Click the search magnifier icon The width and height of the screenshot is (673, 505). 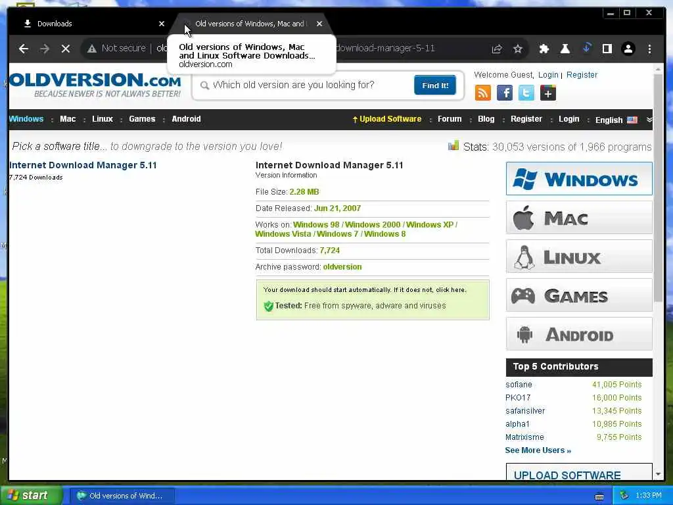pyautogui.click(x=205, y=85)
